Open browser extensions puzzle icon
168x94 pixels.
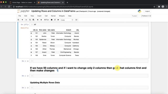pos(159,7)
